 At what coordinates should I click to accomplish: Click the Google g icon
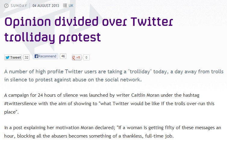pos(73,57)
